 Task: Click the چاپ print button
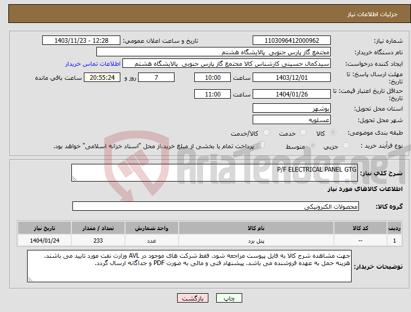click(x=229, y=298)
